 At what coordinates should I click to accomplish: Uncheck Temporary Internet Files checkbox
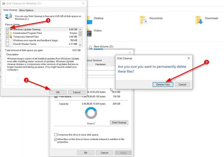8,37
